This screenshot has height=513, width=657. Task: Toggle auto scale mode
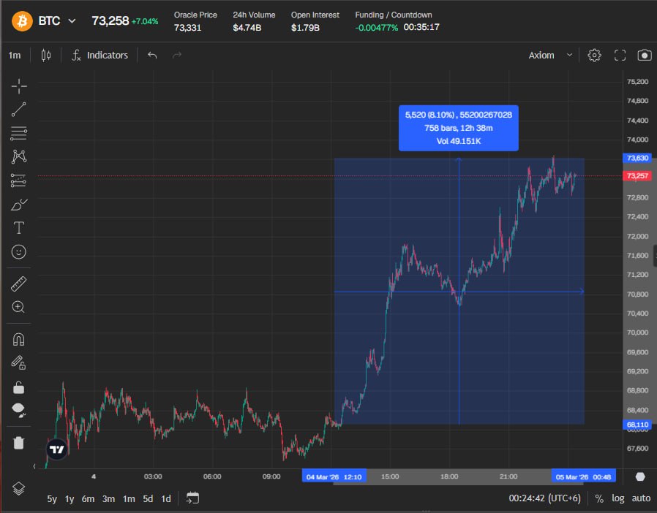(x=641, y=498)
